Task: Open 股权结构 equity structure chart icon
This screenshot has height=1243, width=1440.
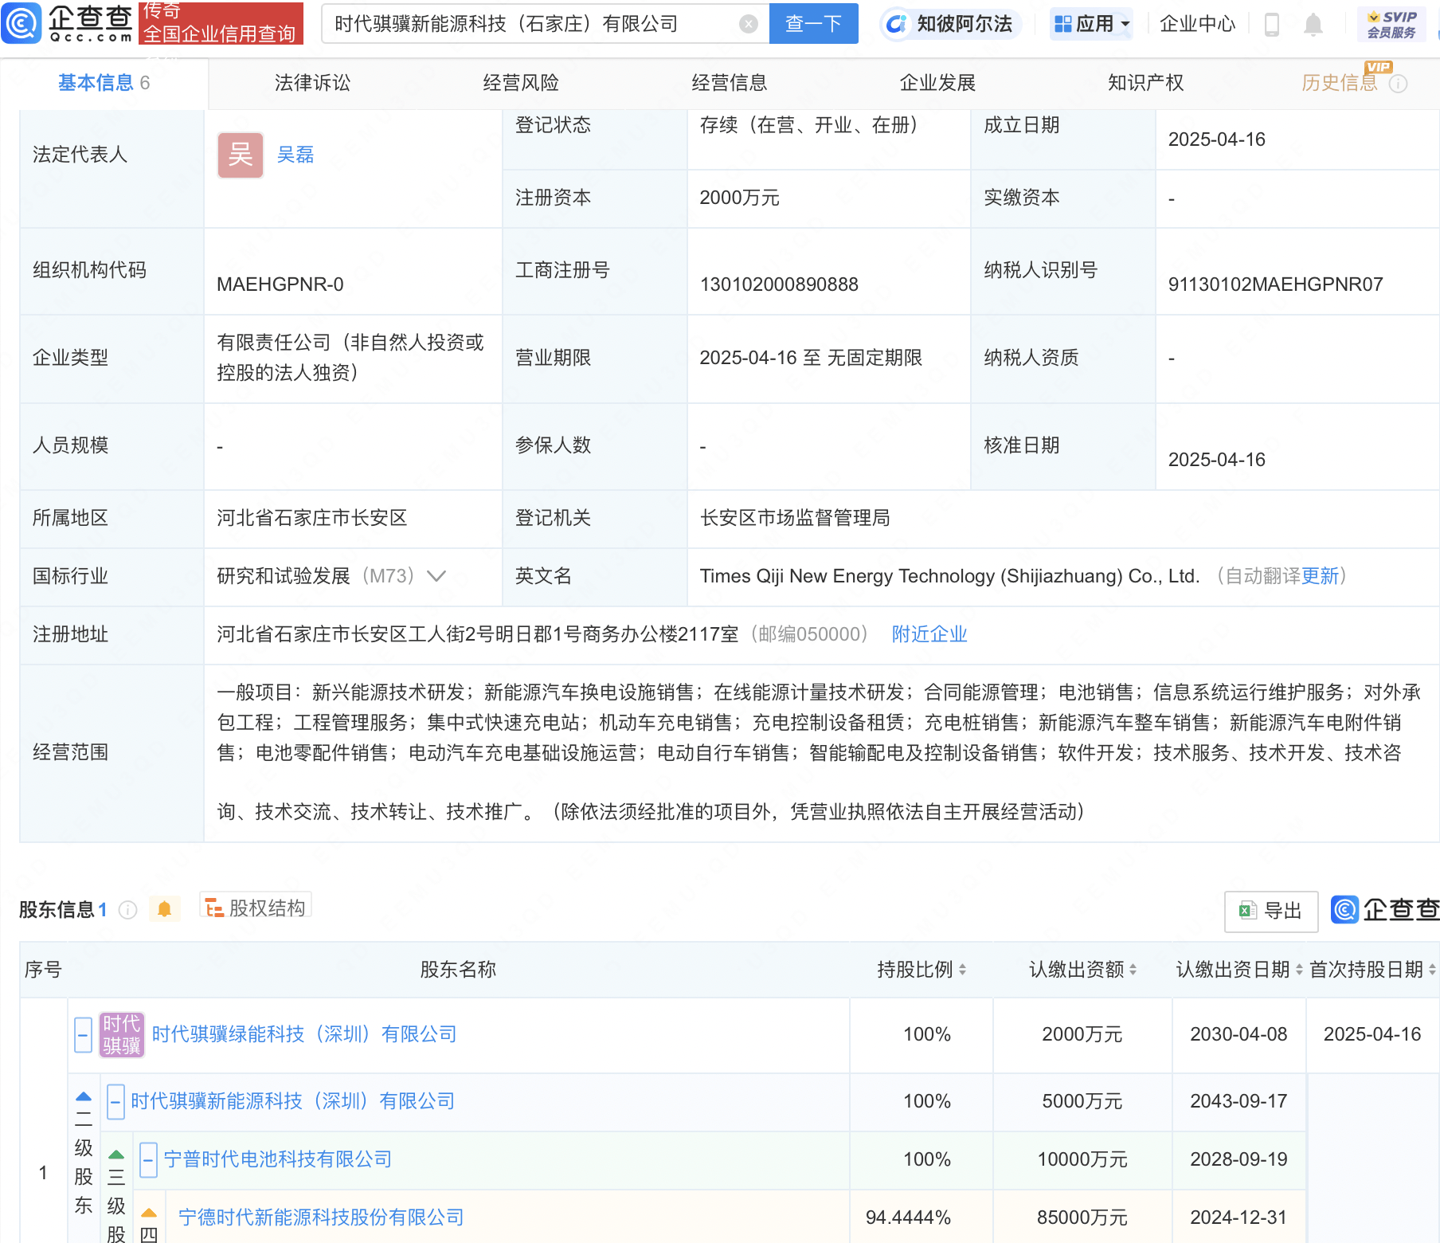Action: click(x=213, y=908)
